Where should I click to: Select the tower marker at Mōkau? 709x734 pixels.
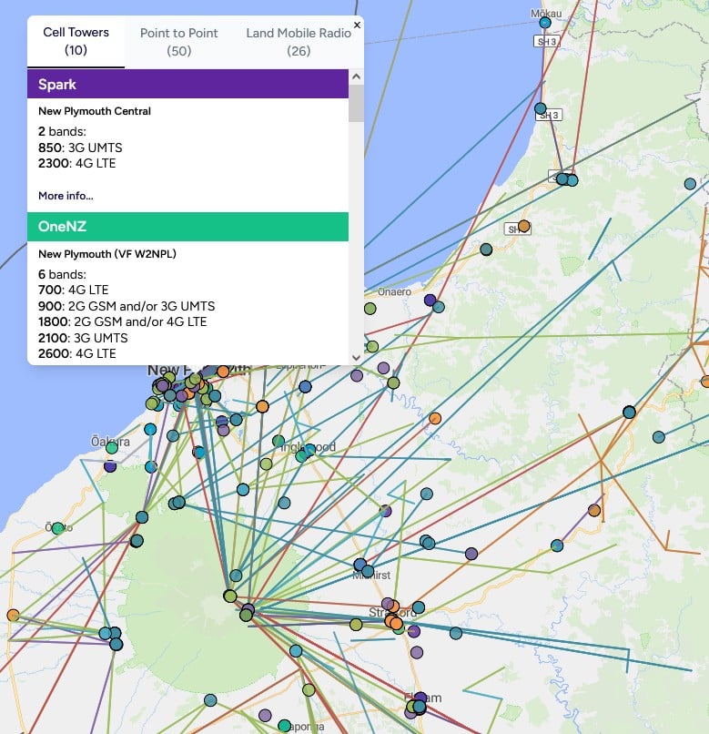545,23
